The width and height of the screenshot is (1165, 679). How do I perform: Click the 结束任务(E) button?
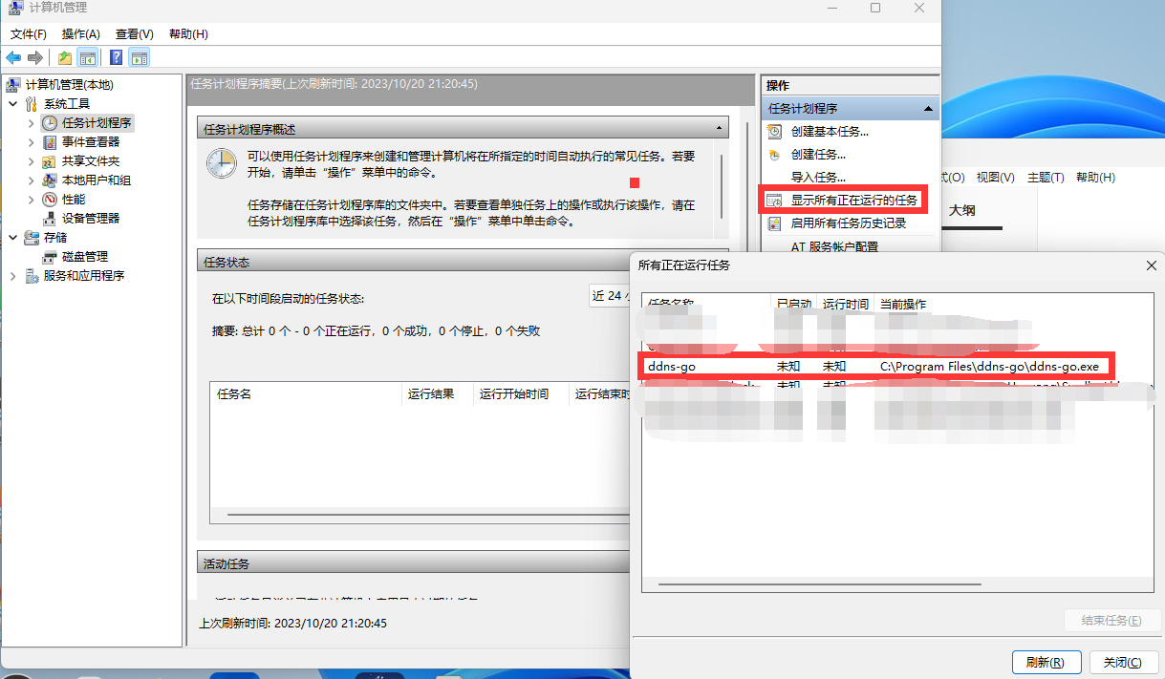pyautogui.click(x=1112, y=620)
